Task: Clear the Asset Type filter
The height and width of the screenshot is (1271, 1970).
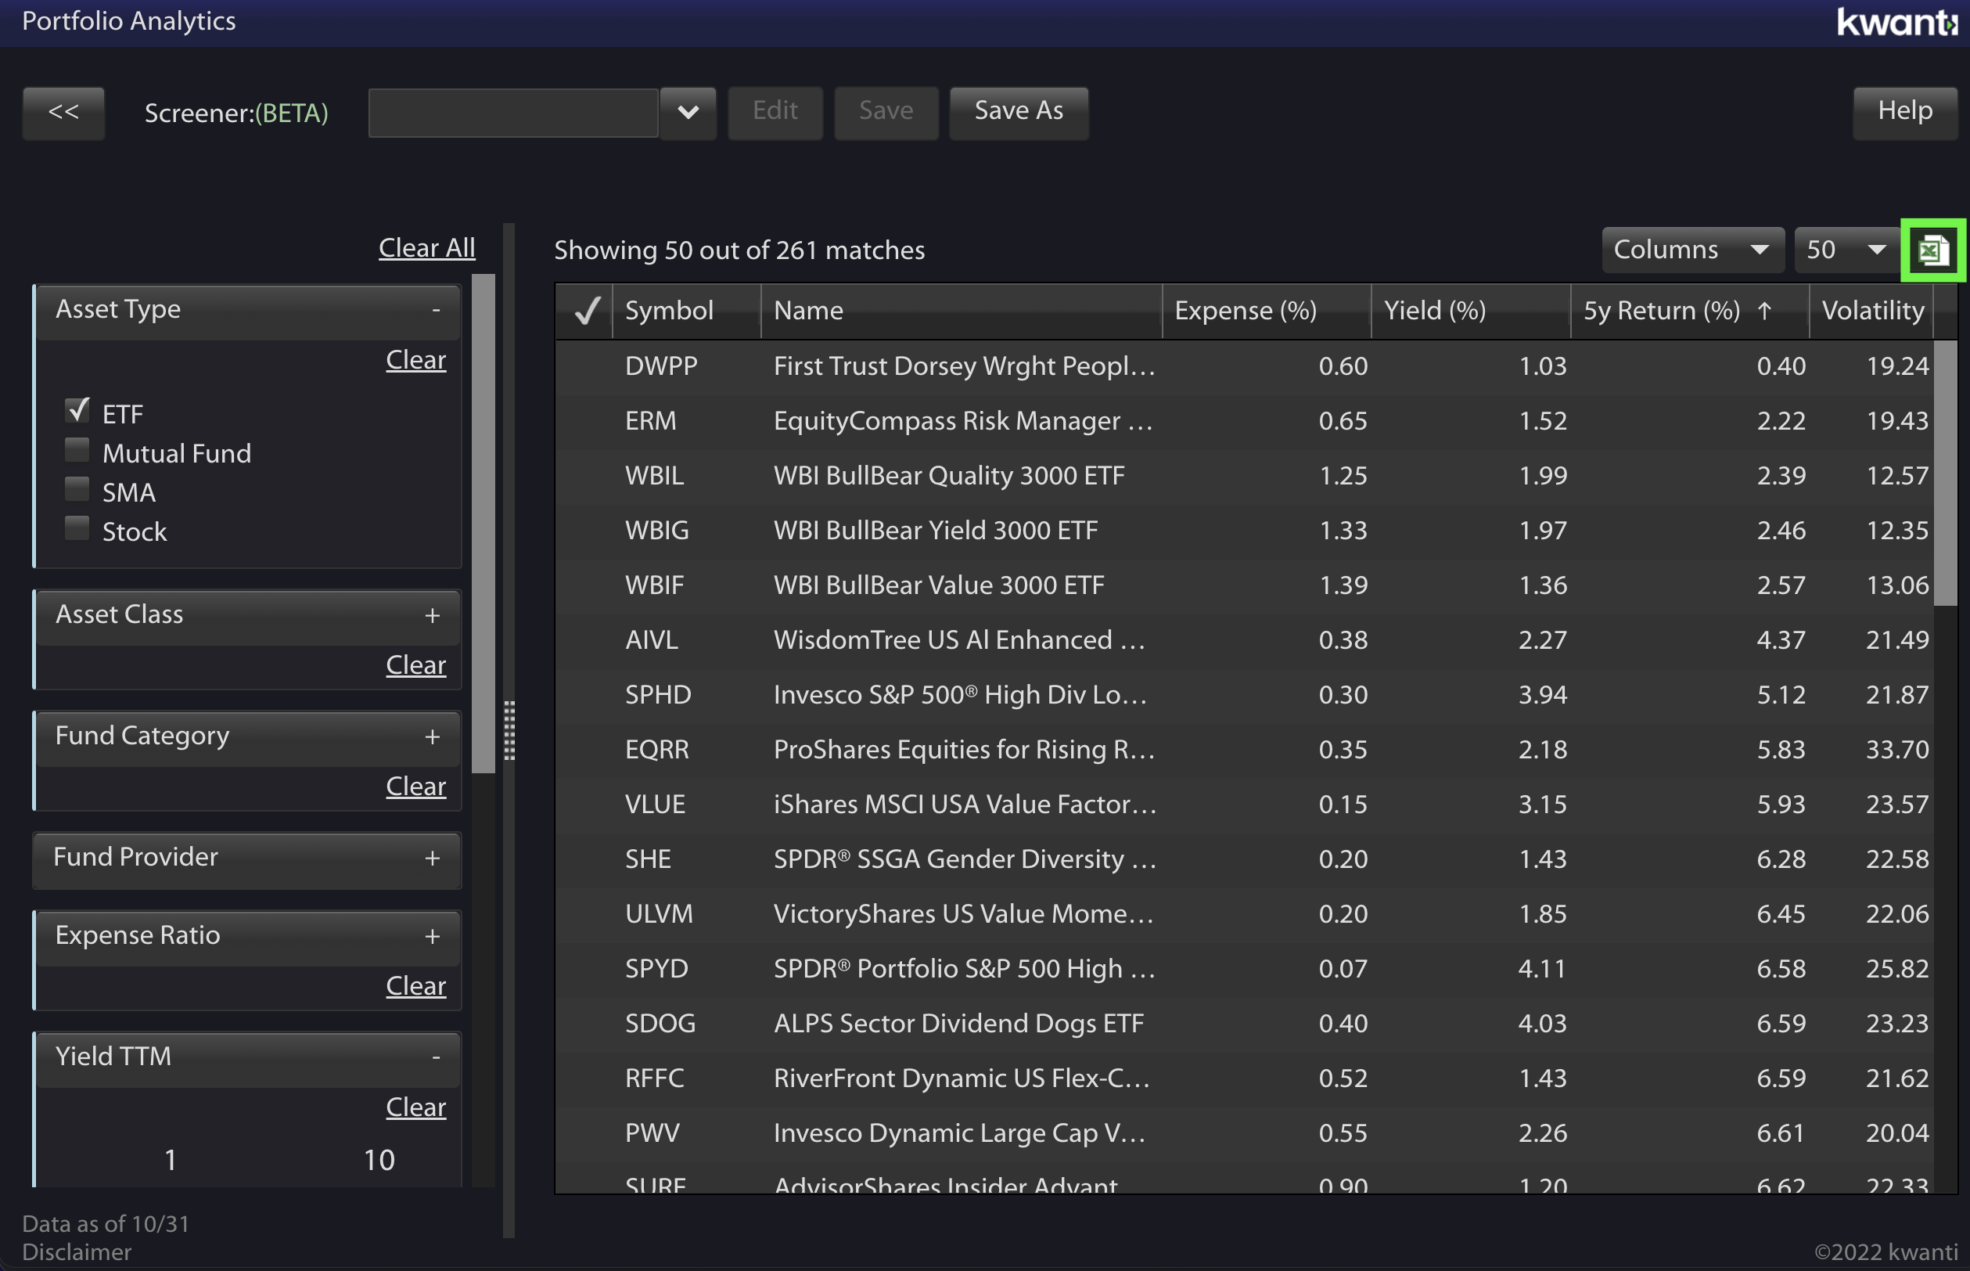Action: pyautogui.click(x=415, y=361)
